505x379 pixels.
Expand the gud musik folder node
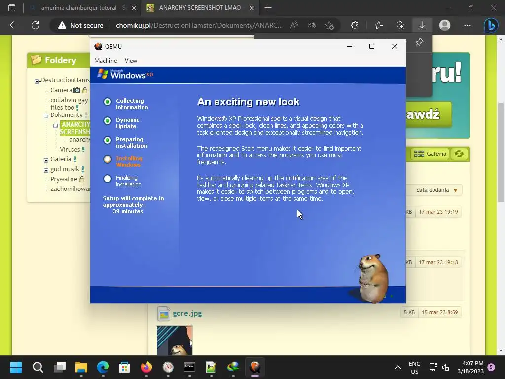tap(46, 170)
